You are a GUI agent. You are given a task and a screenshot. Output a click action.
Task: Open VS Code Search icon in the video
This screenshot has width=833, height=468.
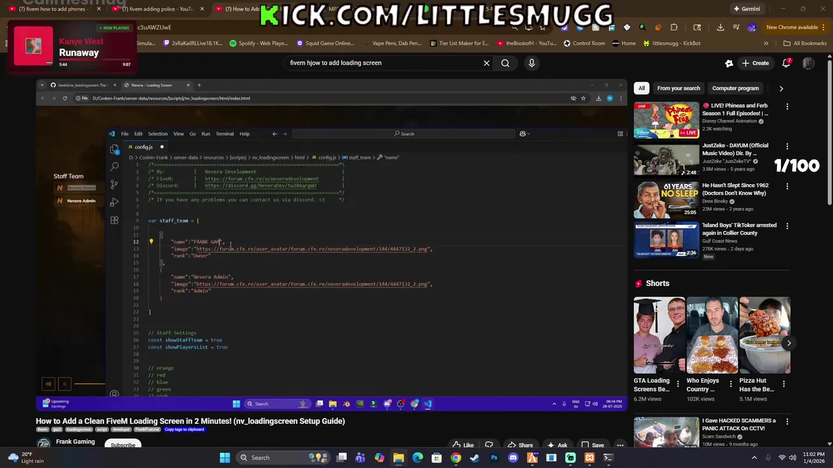click(x=115, y=167)
